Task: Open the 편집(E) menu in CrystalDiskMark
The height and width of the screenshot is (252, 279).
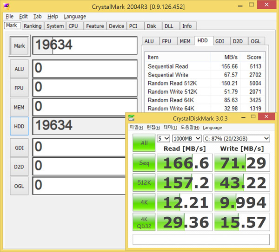Action: click(153, 128)
